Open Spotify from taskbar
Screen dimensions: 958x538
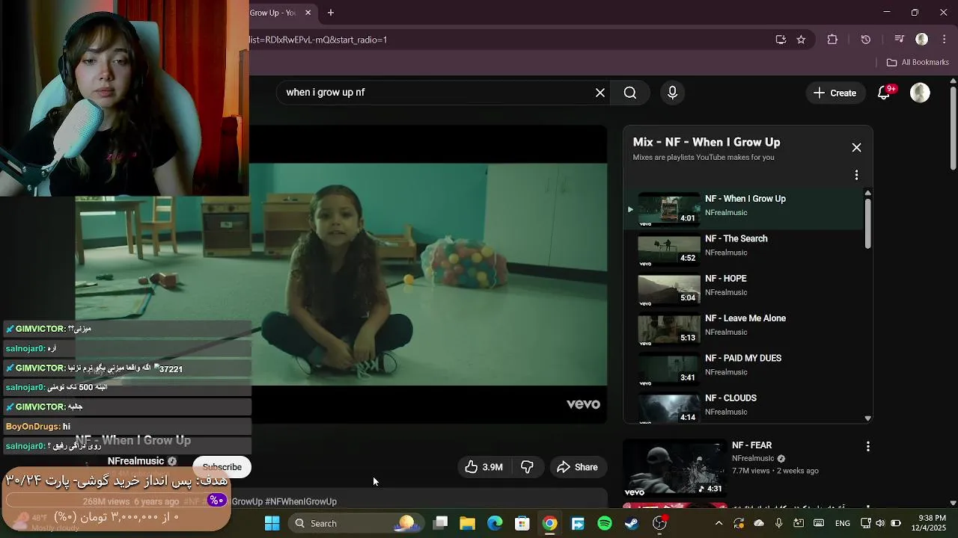605,523
